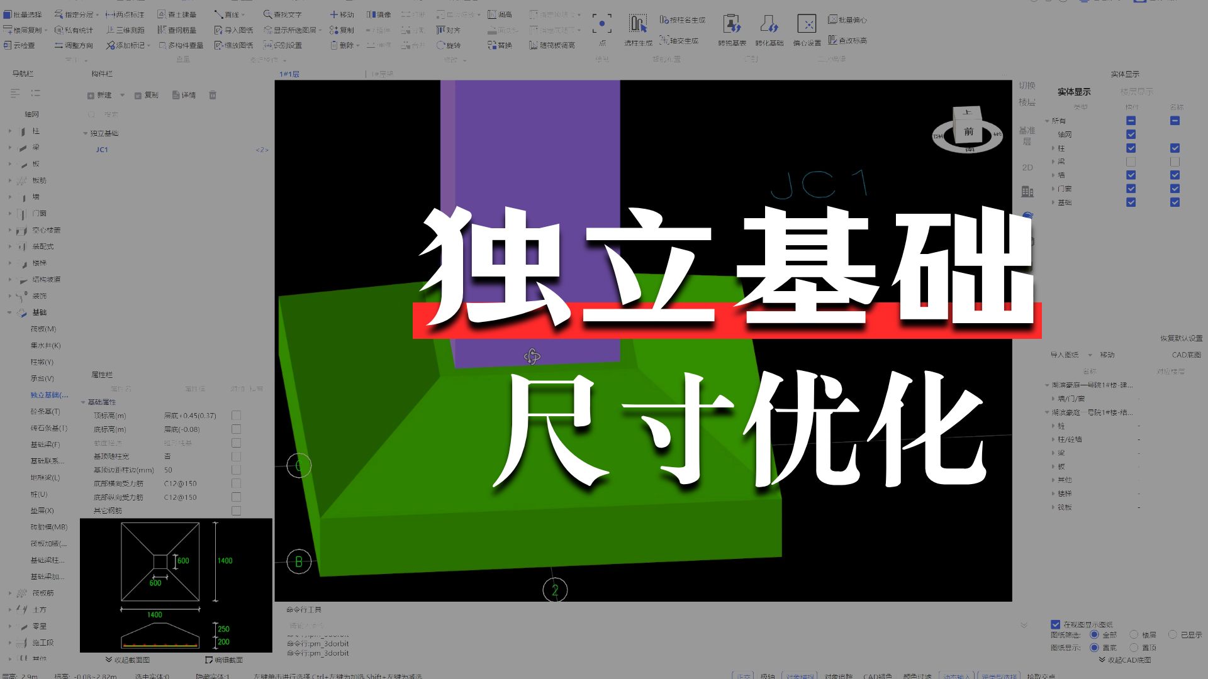Screen dimensions: 1208x679
Task: Toggle the 在视图显示图纸 checkbox
Action: [x=1055, y=624]
